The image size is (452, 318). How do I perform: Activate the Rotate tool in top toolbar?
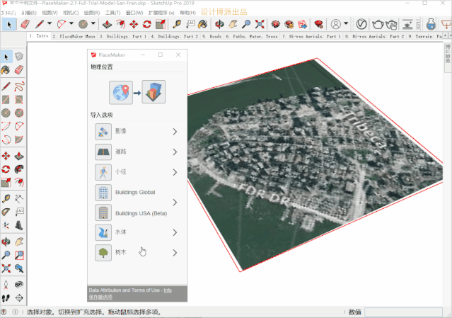pyautogui.click(x=147, y=24)
